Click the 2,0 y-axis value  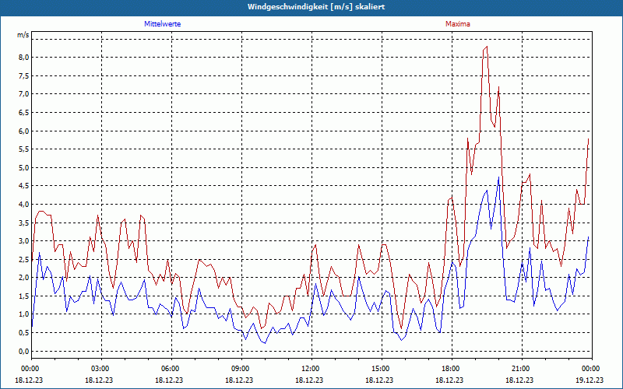[x=24, y=278]
